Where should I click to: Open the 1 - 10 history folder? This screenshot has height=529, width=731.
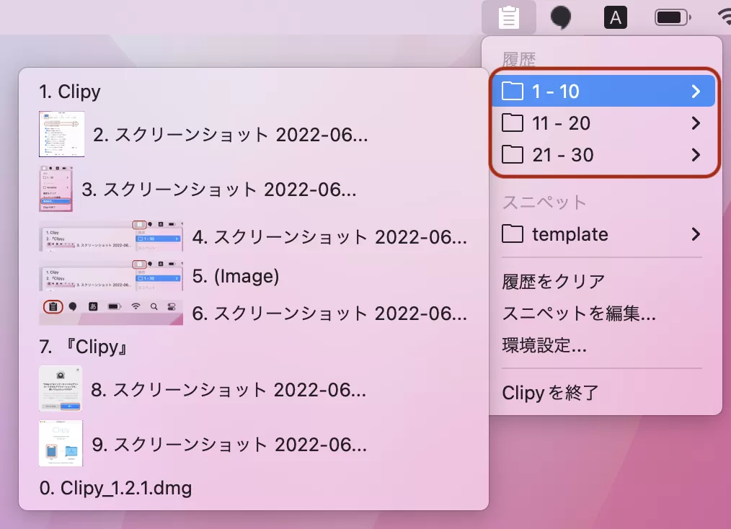tap(603, 91)
